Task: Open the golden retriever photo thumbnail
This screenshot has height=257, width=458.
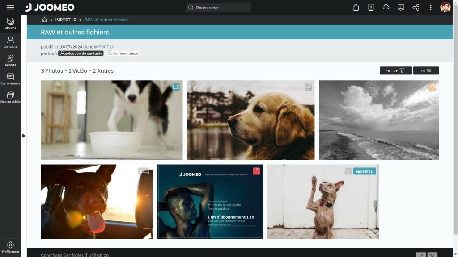Action: pyautogui.click(x=250, y=120)
